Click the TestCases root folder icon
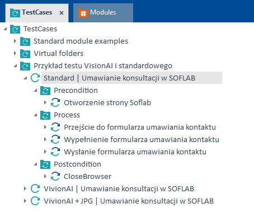The height and width of the screenshot is (222, 254). pos(15,29)
